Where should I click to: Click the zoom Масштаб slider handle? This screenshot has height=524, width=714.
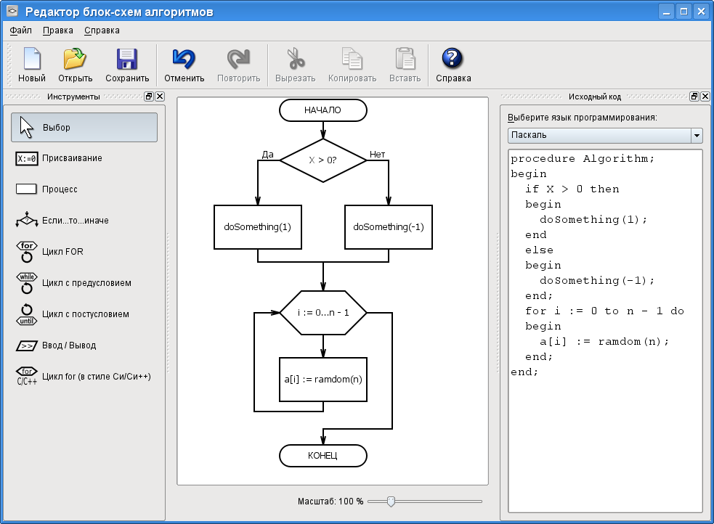tap(391, 502)
